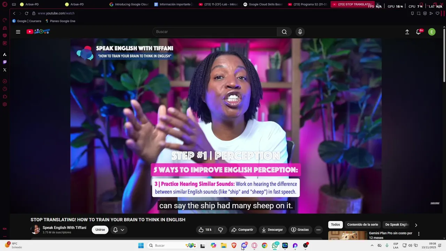This screenshot has width=446, height=251.
Task: Click the Compartir button
Action: coord(243,230)
